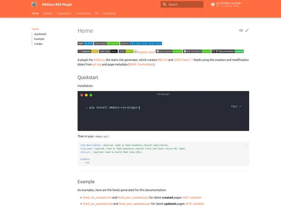Screen dimensions: 281x209
Task: Open the pre-commit enabled badge
Action: 169,51
